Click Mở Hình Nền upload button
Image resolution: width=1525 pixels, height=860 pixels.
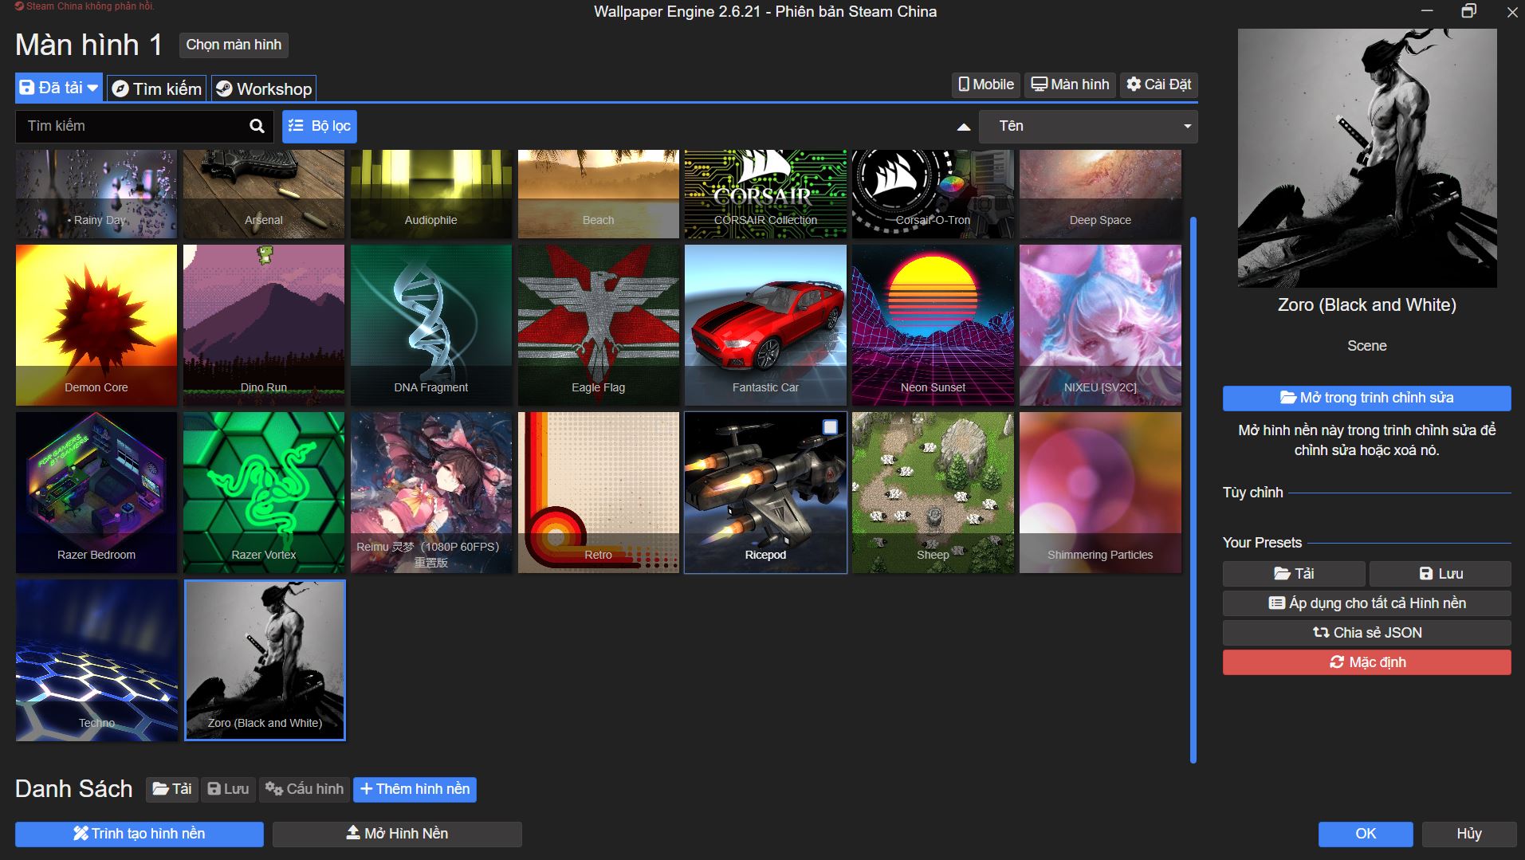[397, 834]
